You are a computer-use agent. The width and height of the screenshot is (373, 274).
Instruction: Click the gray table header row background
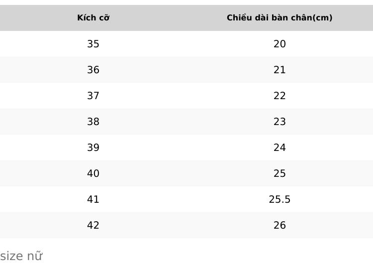[x=186, y=18]
